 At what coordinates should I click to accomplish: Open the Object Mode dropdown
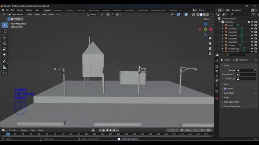click(17, 14)
